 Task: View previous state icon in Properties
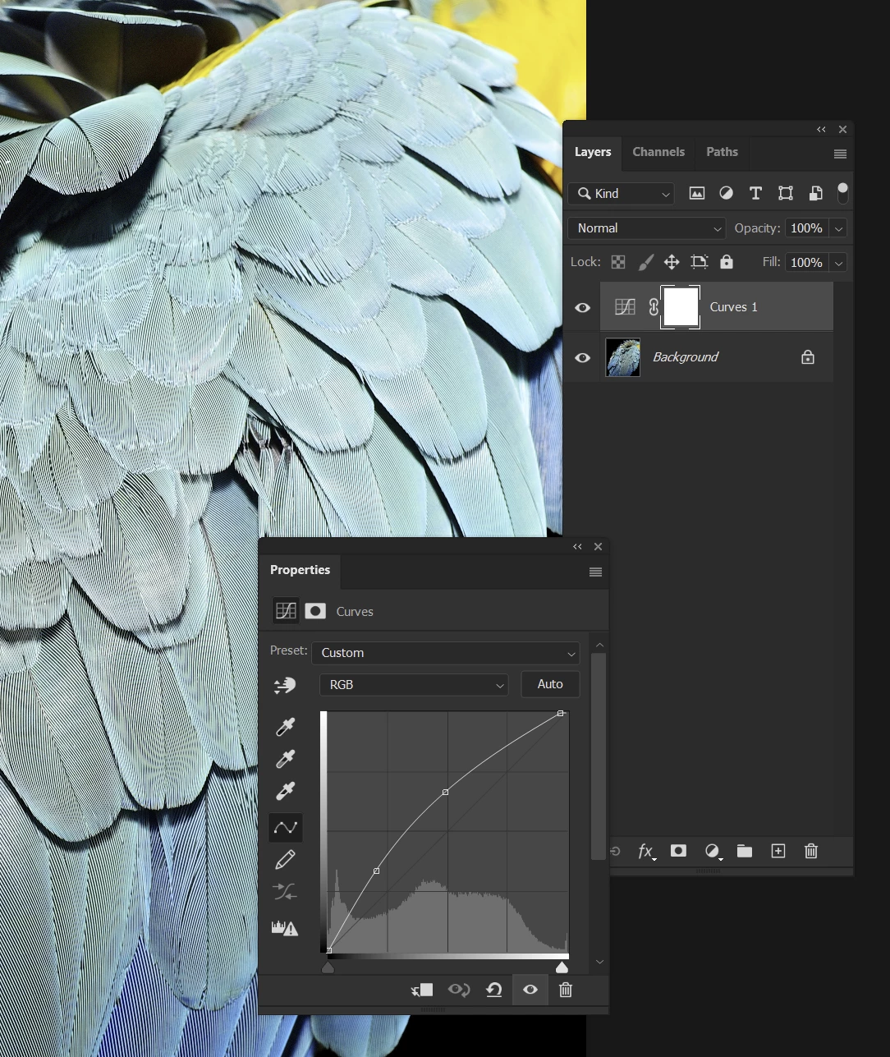pos(459,990)
